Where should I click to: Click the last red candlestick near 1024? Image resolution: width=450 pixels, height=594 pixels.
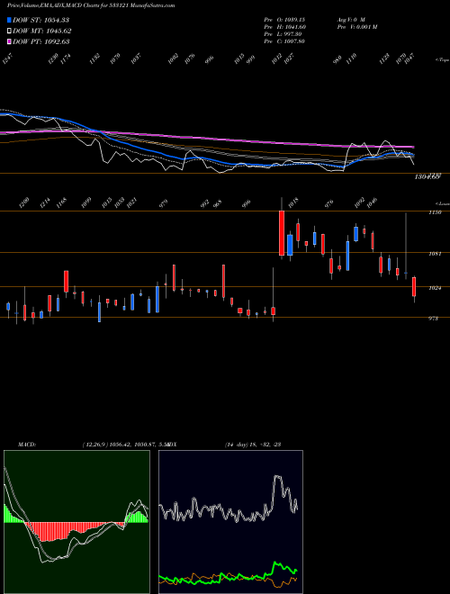click(x=414, y=287)
